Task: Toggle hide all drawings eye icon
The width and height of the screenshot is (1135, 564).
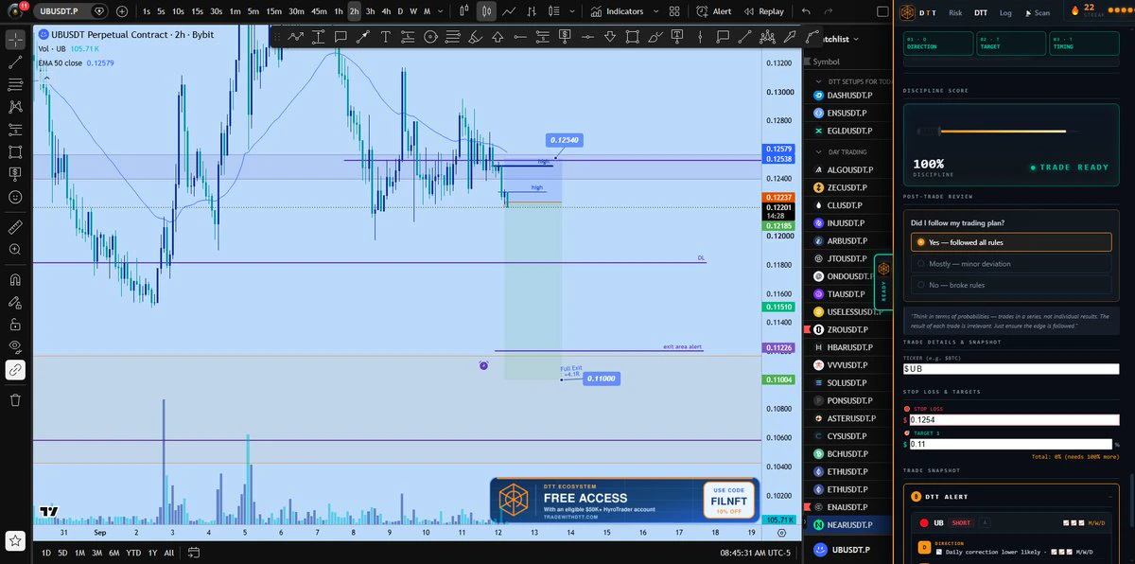Action: [15, 347]
